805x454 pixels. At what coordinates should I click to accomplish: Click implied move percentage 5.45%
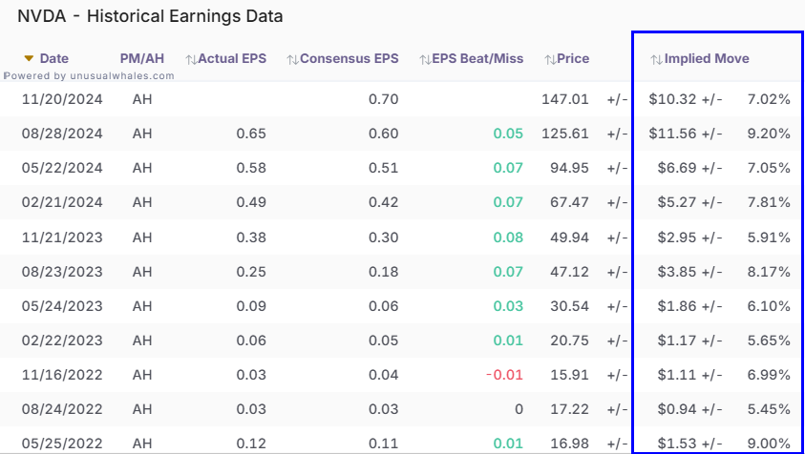(x=769, y=409)
